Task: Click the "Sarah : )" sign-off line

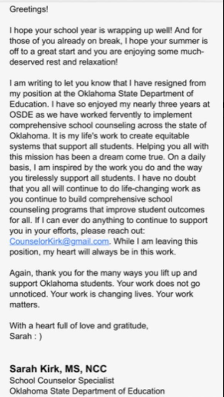Action: click(x=26, y=337)
